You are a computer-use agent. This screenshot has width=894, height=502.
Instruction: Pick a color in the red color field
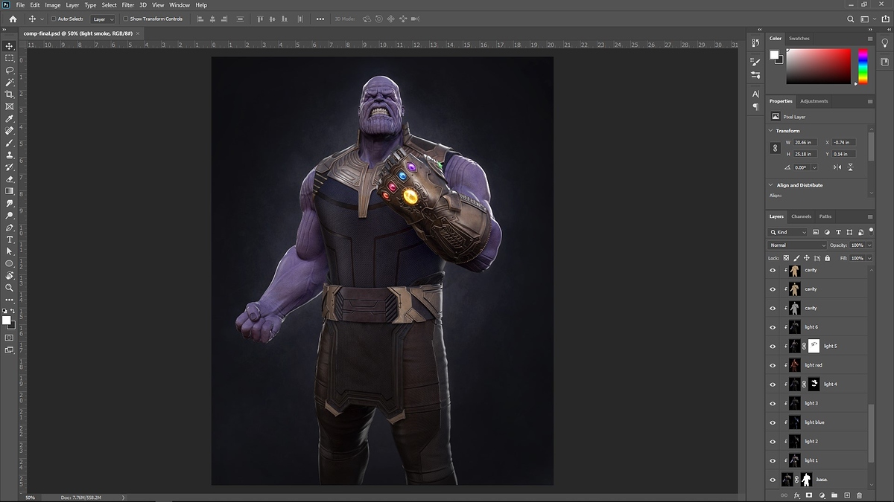click(818, 66)
